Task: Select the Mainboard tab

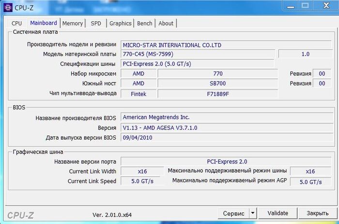Action: [x=44, y=23]
